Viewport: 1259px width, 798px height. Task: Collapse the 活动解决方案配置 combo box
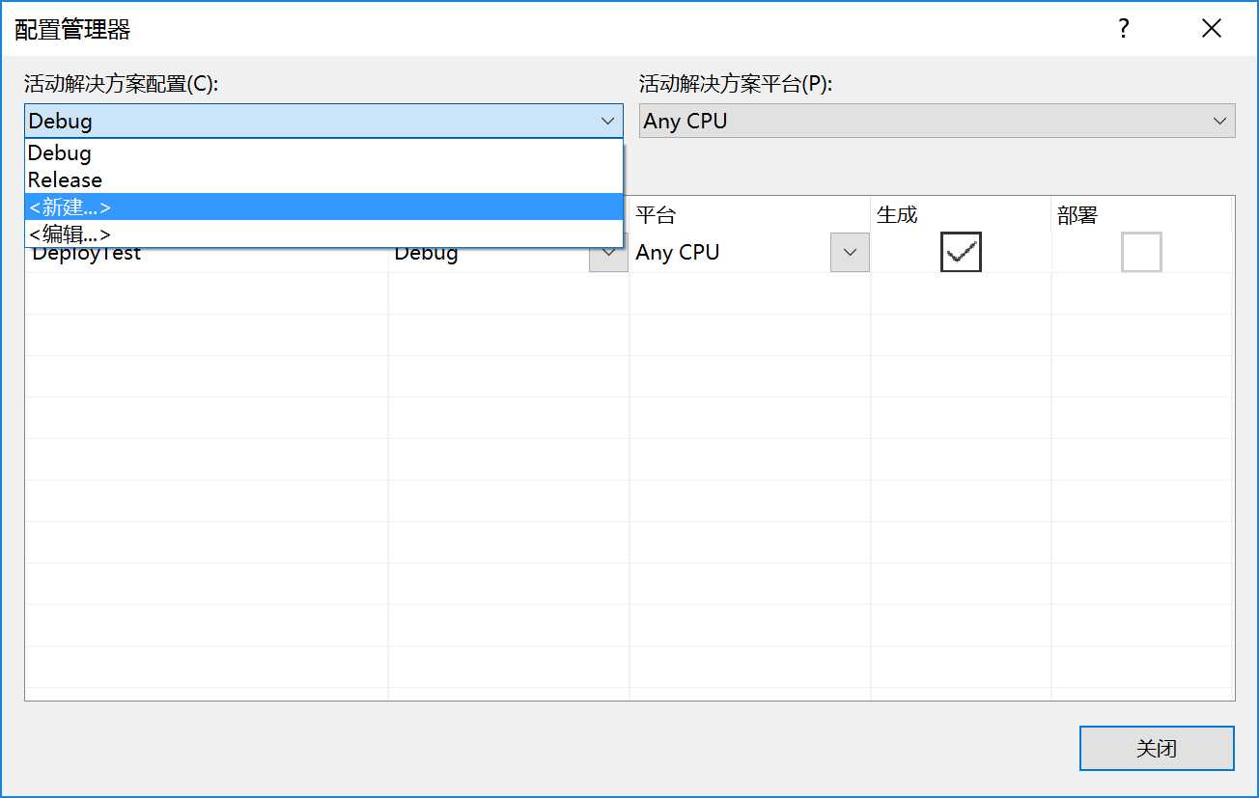point(607,121)
